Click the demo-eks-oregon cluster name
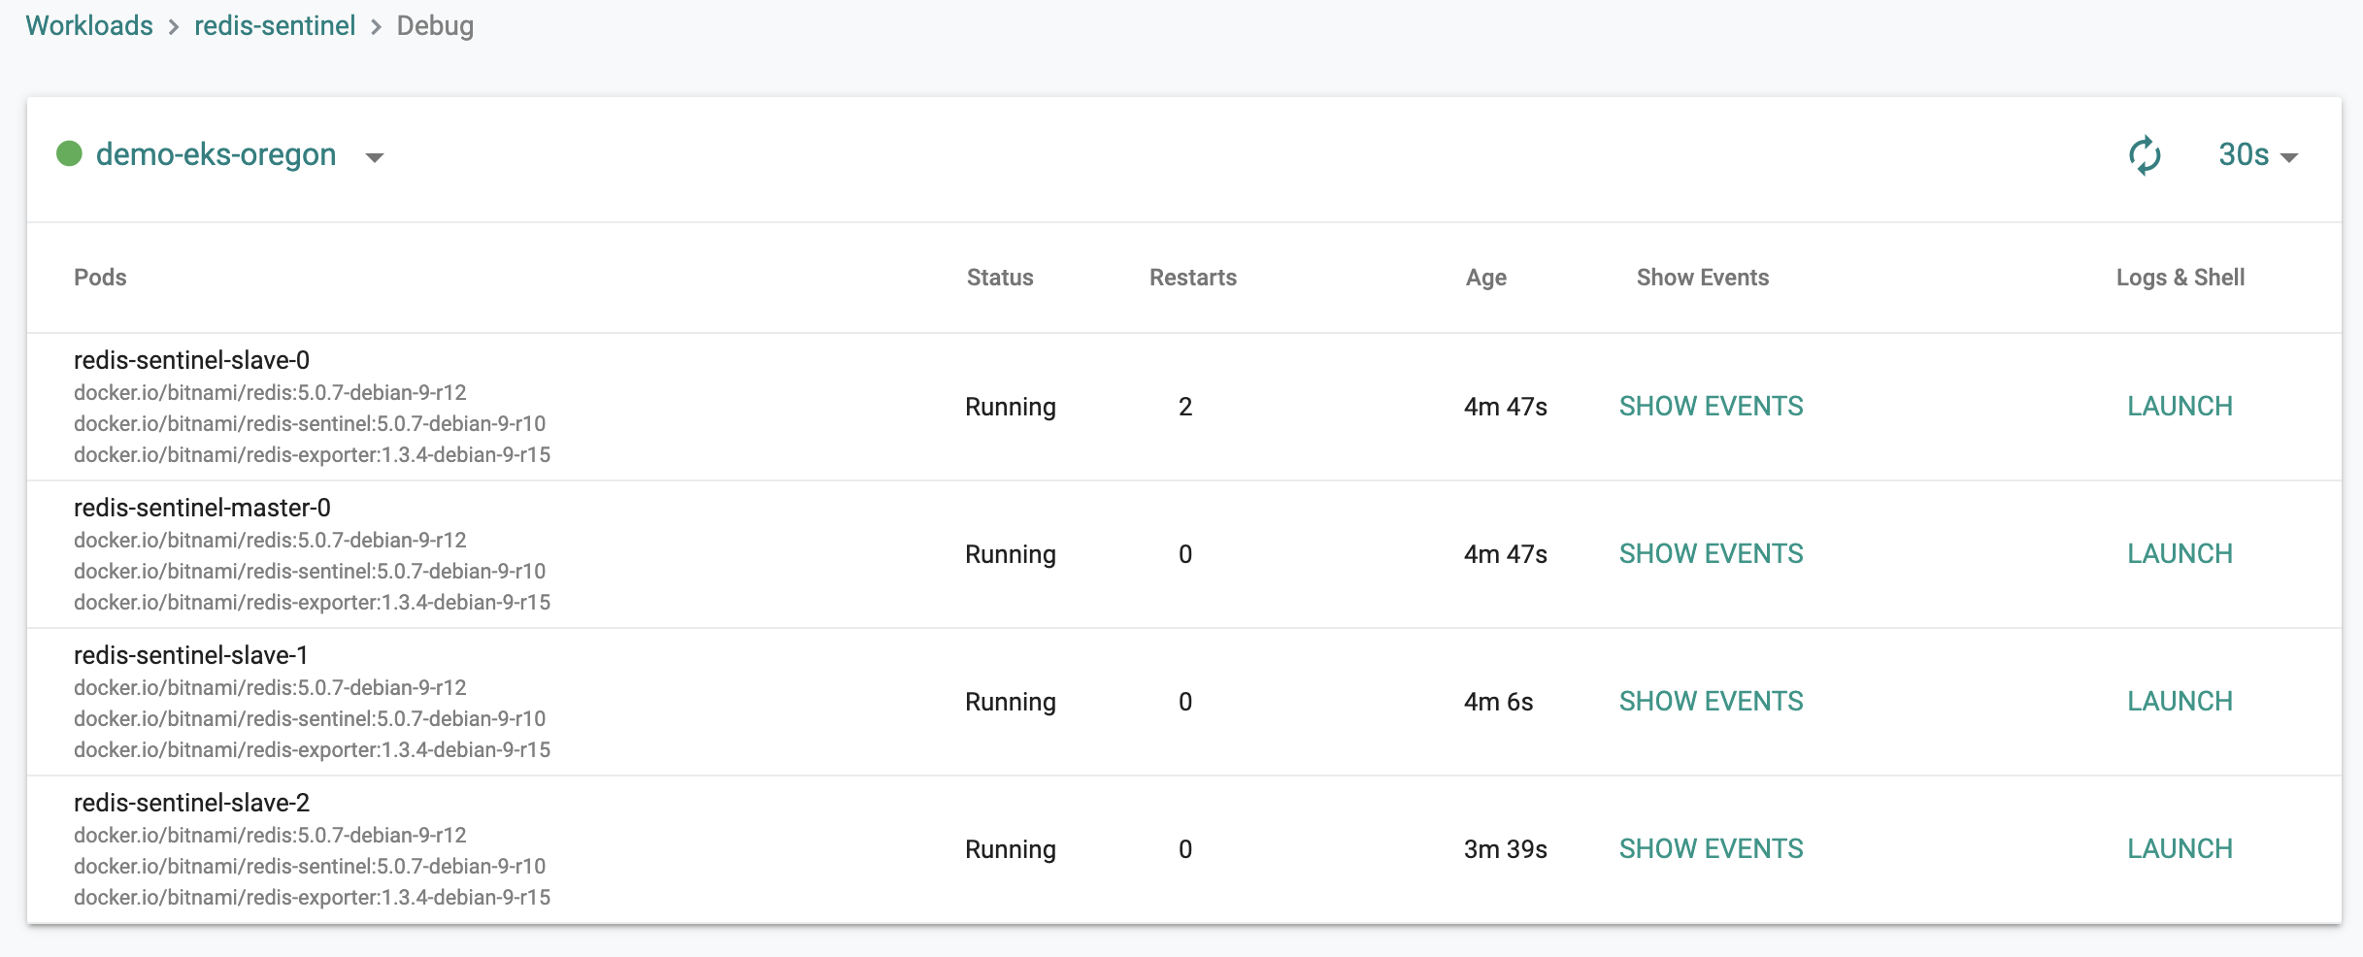2363x957 pixels. [x=216, y=154]
